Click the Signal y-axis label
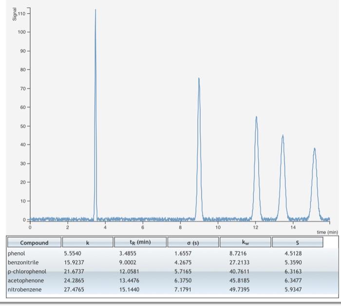 [15, 14]
